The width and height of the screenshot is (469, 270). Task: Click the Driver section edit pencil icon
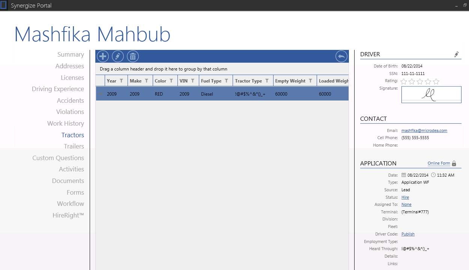(456, 55)
